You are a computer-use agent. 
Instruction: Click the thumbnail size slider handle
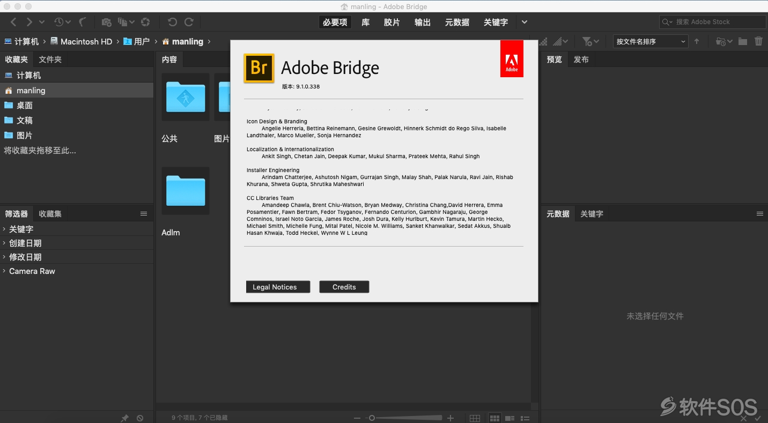(372, 418)
